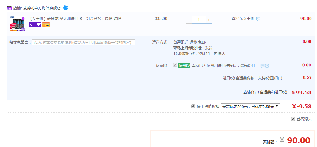Click the green 运费险 label badge
Viewport: 317px width, 147px height.
point(184,65)
